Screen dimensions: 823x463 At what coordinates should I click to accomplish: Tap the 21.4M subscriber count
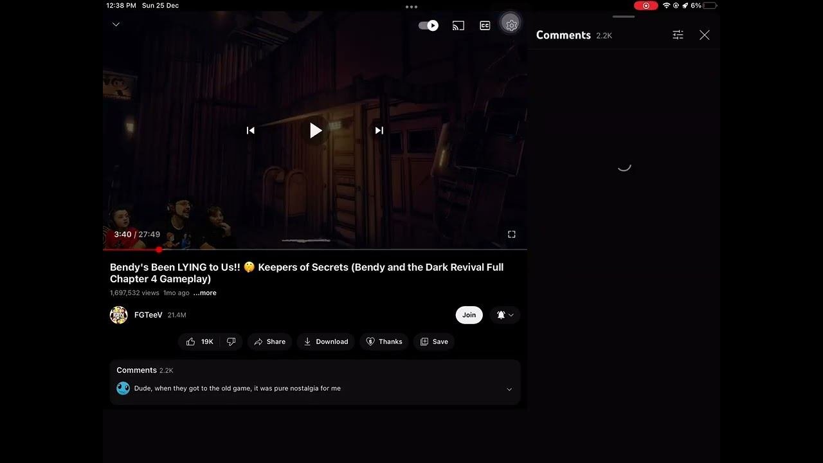coord(177,315)
